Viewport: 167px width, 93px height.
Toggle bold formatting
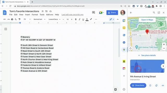pos(76,19)
